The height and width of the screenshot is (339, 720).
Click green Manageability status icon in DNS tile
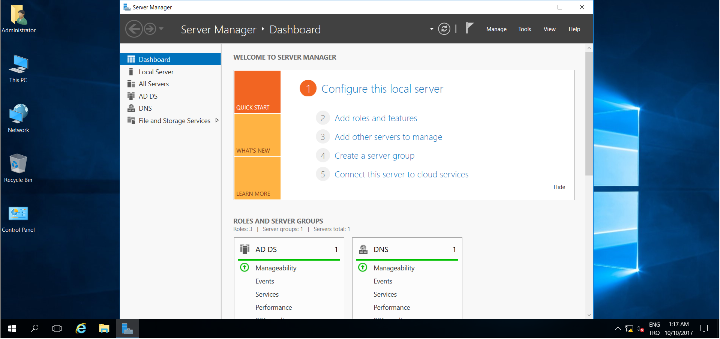tap(363, 267)
